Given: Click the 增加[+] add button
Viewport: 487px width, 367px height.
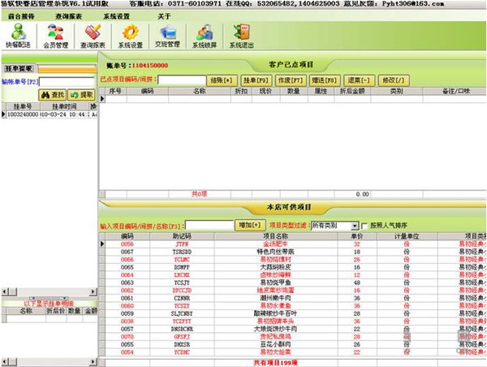Looking at the screenshot, I should [250, 225].
